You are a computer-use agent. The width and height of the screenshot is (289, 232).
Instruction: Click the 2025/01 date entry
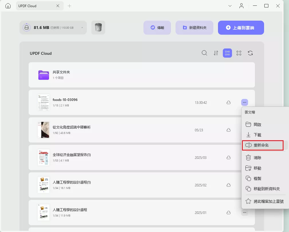tap(200, 212)
